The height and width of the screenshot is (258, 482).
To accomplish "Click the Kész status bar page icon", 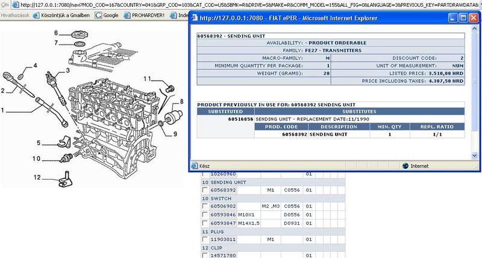I will (194, 166).
